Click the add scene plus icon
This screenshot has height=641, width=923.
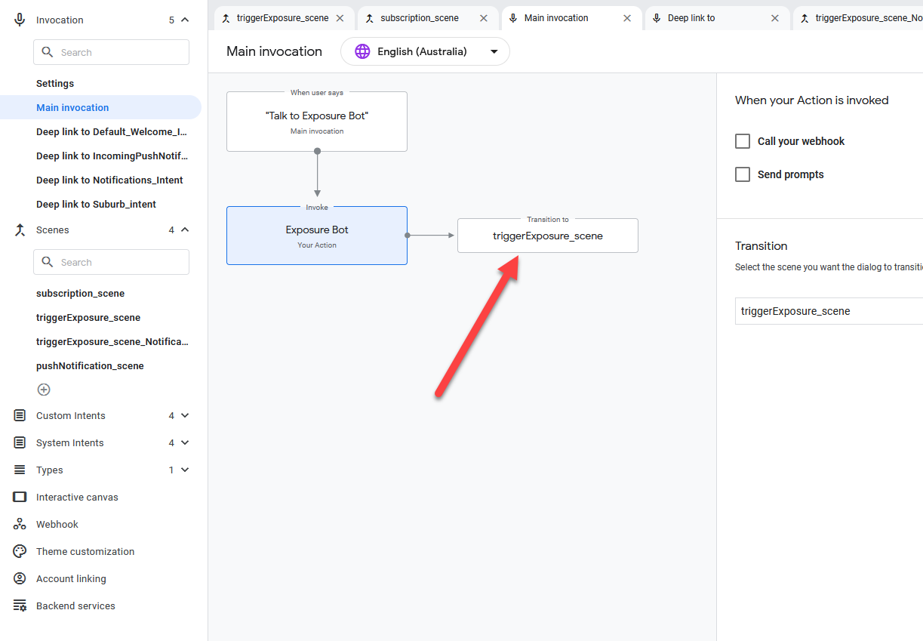(44, 390)
